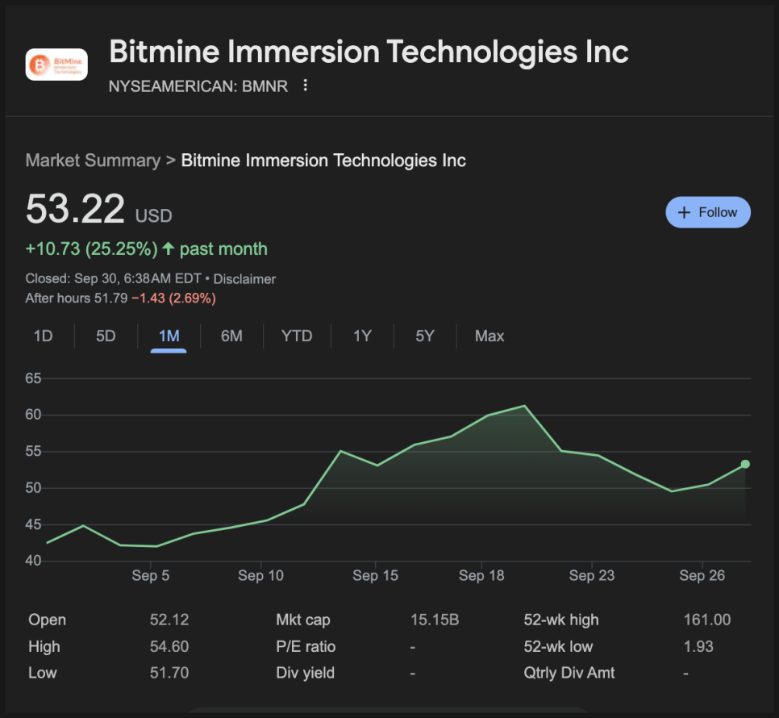The image size is (779, 718).
Task: Switch chart to 1Y range
Action: [x=362, y=336]
